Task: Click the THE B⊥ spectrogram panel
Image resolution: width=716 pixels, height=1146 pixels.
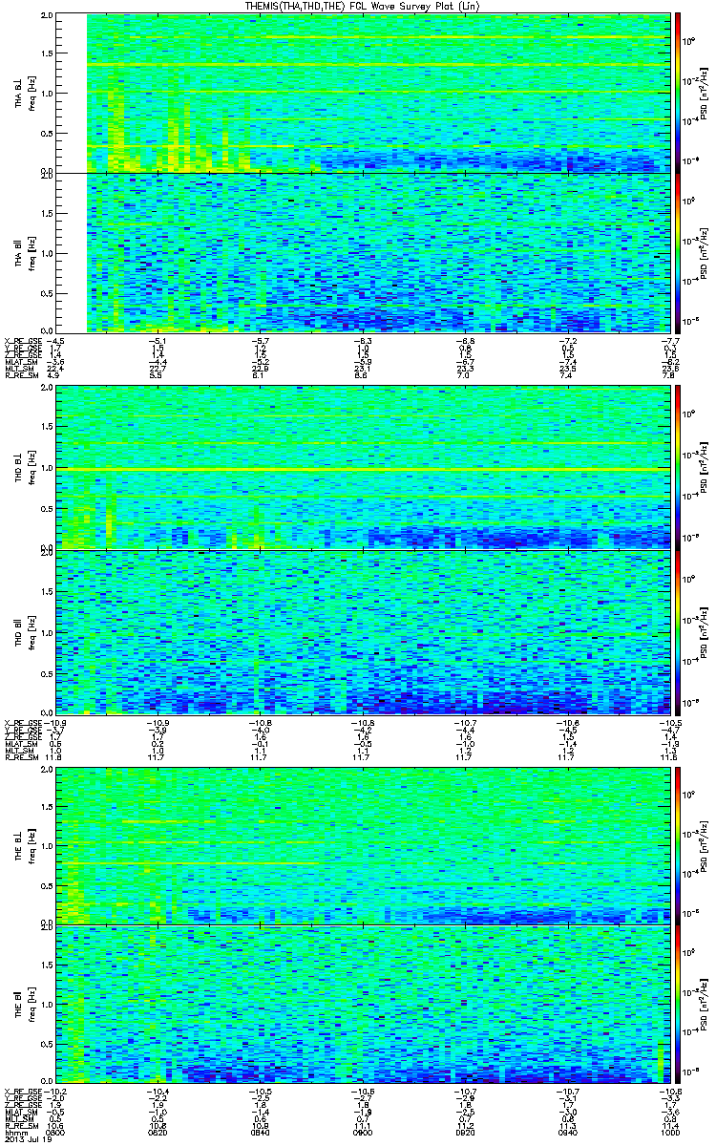Action: 362,845
